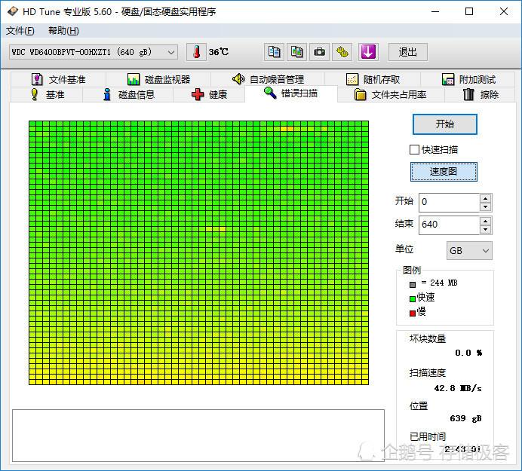Open options with wrench icon

click(x=342, y=52)
